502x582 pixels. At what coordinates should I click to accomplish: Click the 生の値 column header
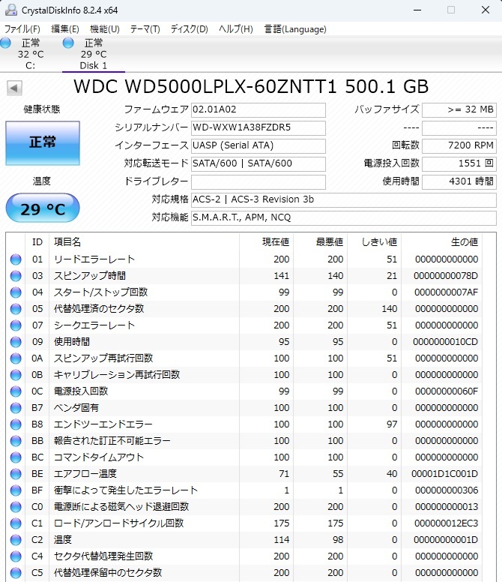(x=441, y=242)
